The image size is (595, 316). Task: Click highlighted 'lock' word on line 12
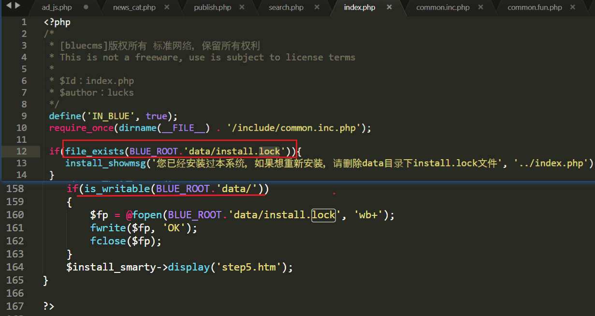269,151
